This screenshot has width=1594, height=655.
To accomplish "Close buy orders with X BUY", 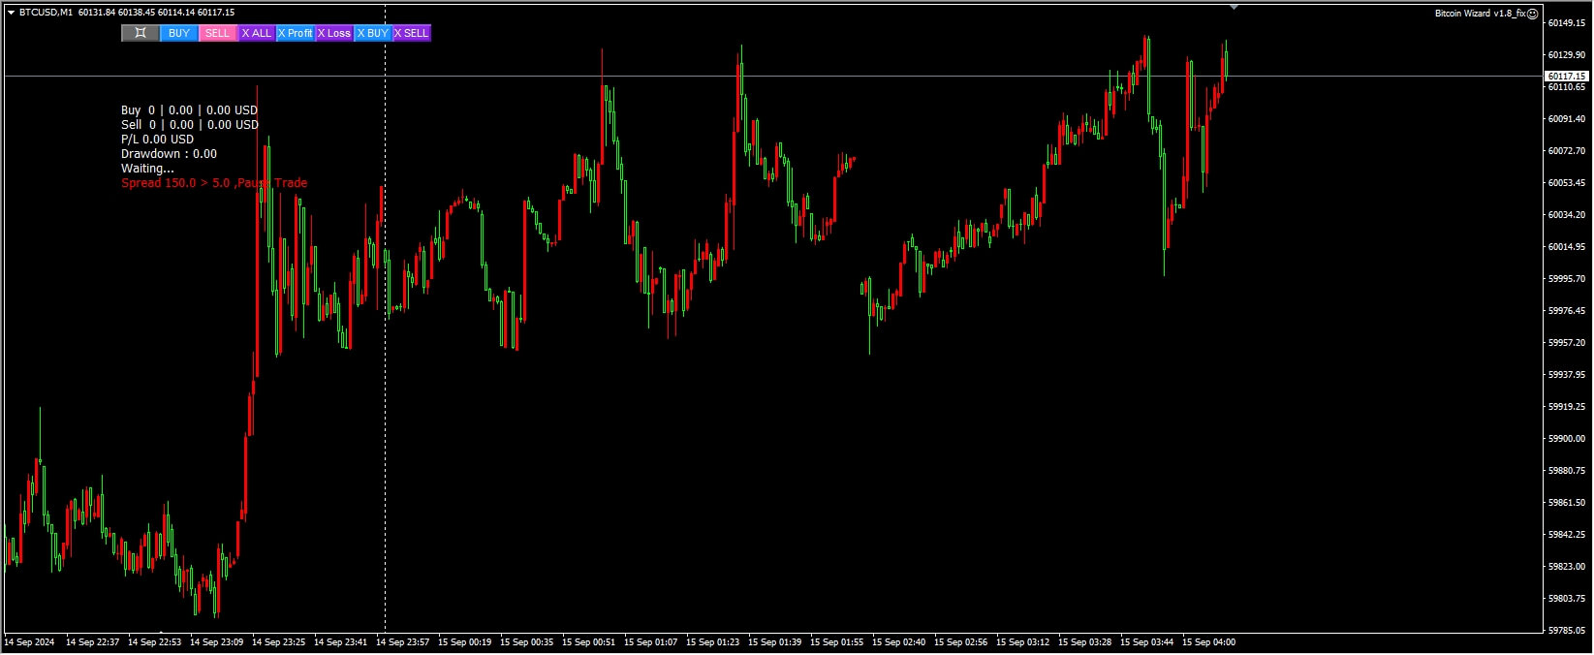I will [x=373, y=33].
